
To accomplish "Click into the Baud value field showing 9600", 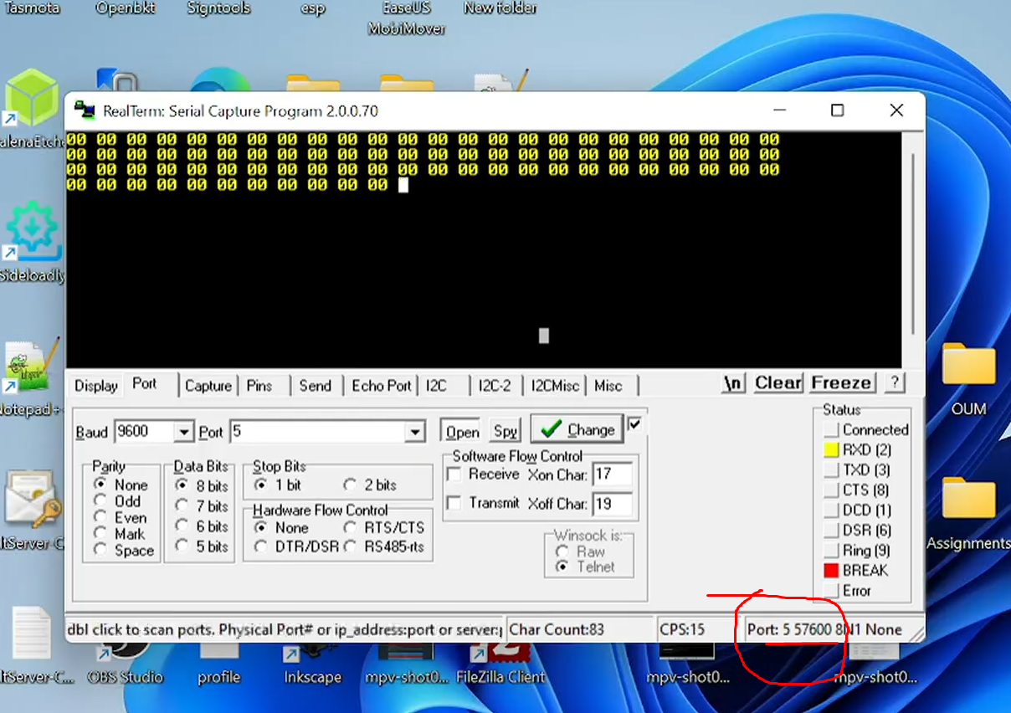I will pyautogui.click(x=144, y=432).
